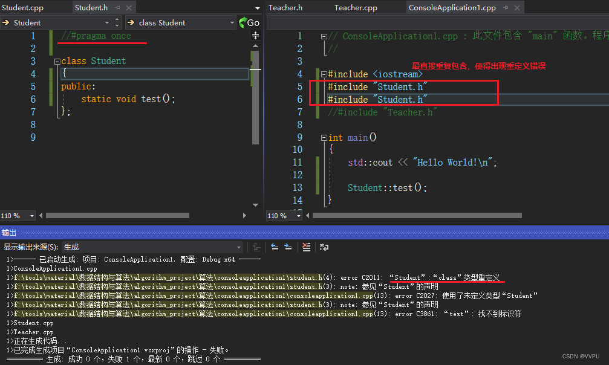The width and height of the screenshot is (609, 365).
Task: Close the Student.h tab
Action: [129, 8]
